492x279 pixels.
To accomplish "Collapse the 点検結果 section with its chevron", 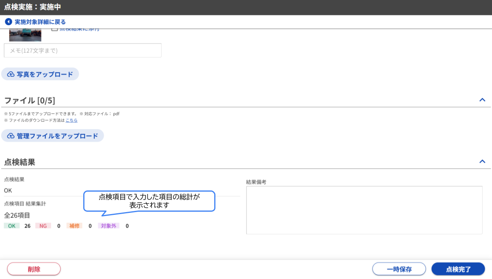I will (482, 161).
